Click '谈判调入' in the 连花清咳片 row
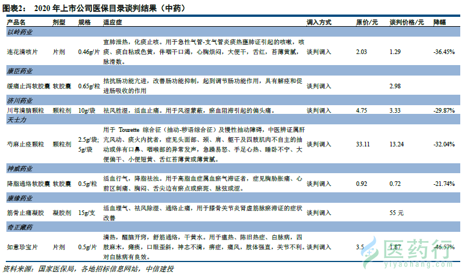Screen dimensions: 462x276 [319, 52]
